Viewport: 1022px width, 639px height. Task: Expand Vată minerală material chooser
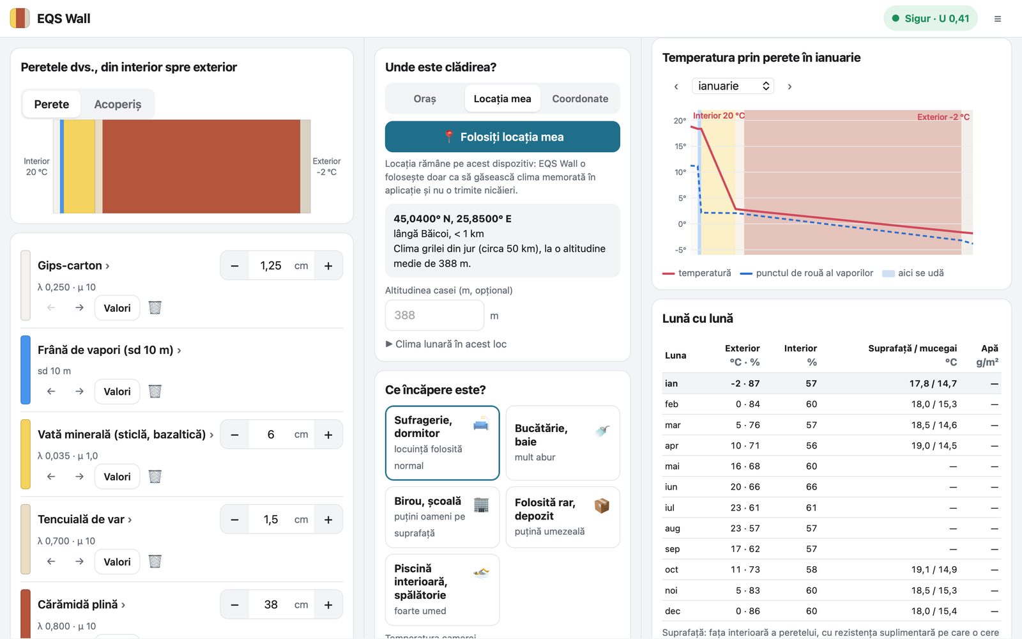[x=126, y=435]
